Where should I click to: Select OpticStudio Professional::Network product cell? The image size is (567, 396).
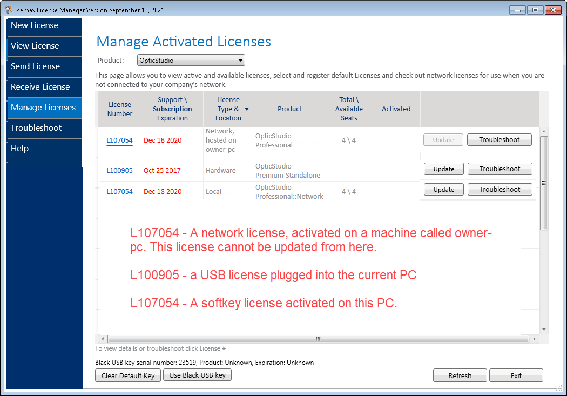point(289,192)
